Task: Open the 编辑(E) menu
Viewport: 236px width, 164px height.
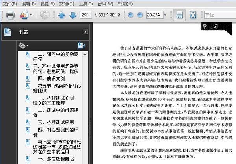Action: [x=28, y=4]
